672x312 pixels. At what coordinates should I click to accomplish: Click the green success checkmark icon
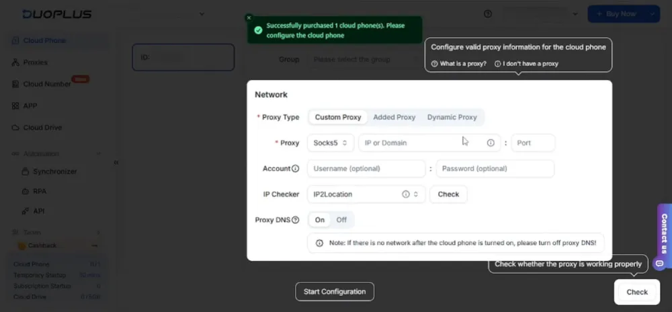tap(258, 30)
